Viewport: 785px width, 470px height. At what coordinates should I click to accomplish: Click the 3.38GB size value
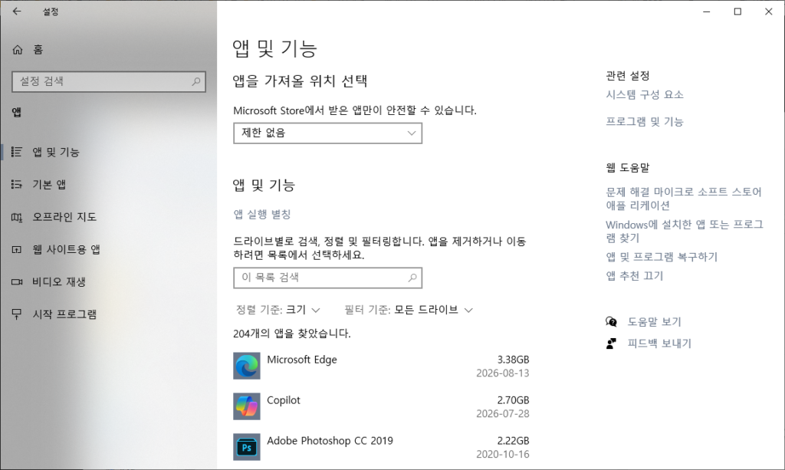[x=513, y=360]
